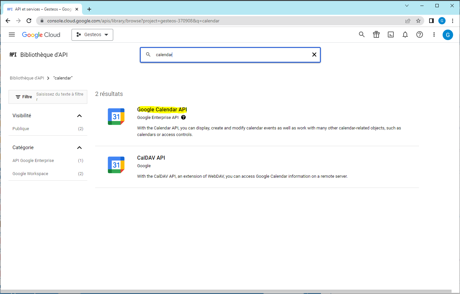Open the notifications bell
The width and height of the screenshot is (460, 294).
pos(405,34)
